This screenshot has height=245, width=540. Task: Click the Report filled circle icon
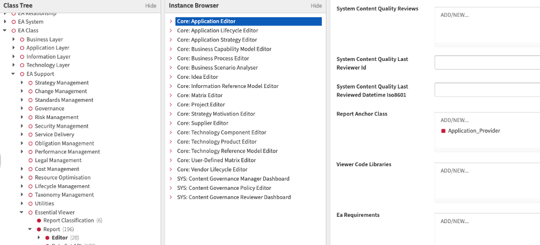click(39, 229)
